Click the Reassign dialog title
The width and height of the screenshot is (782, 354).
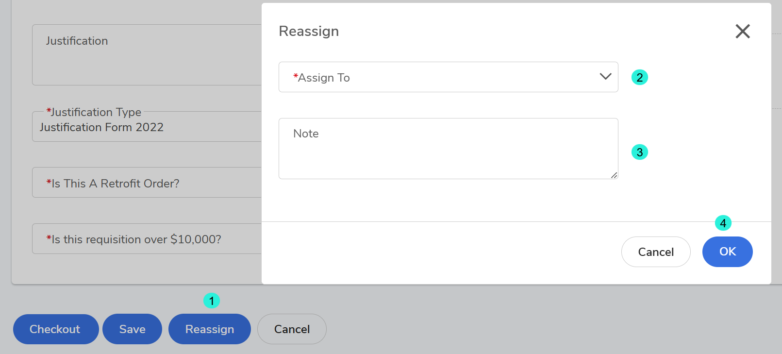[309, 32]
